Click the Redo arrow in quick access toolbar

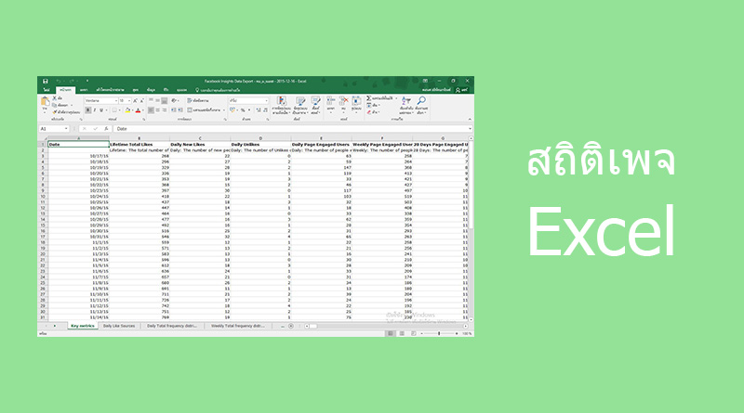[72, 81]
